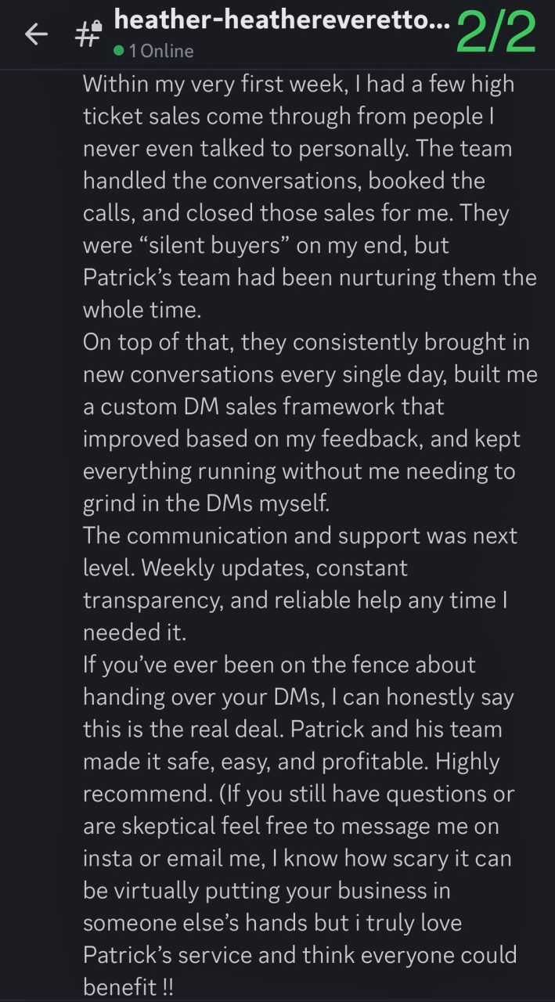This screenshot has height=1002, width=555.
Task: Click the green "2/2" page indicator
Action: [x=496, y=33]
